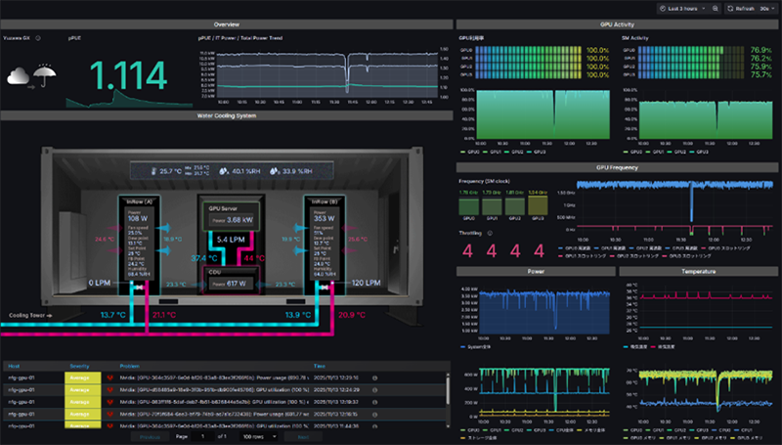
Task: Click the acknowledge icon after first row's time
Action: click(x=375, y=376)
